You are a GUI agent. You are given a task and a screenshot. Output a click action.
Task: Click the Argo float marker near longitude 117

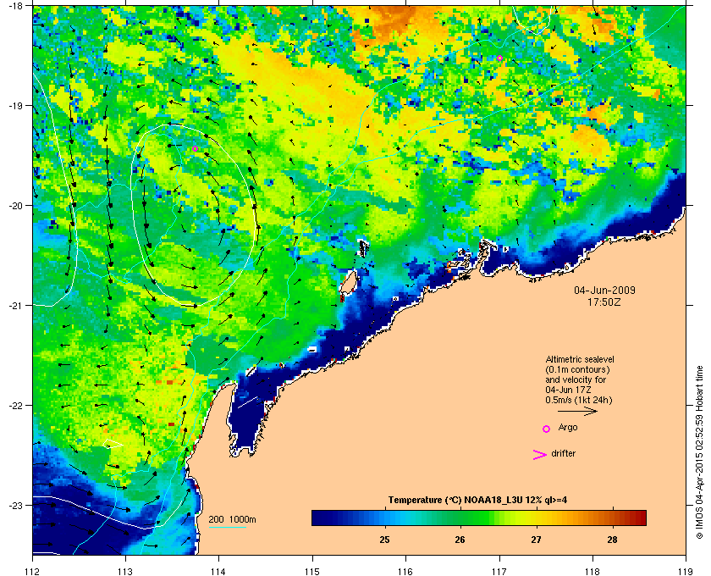pos(499,58)
